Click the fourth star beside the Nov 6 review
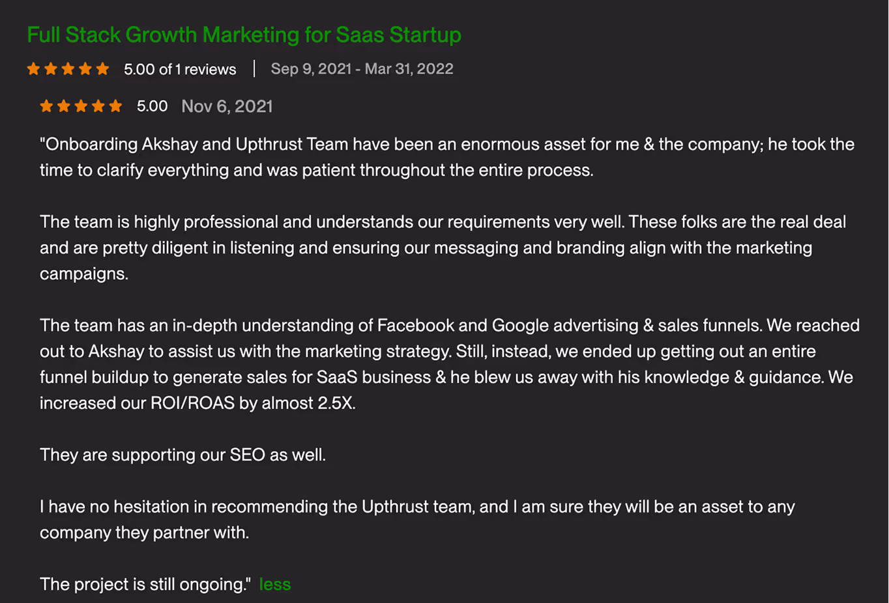Viewport: 889px width, 603px height. [x=98, y=105]
